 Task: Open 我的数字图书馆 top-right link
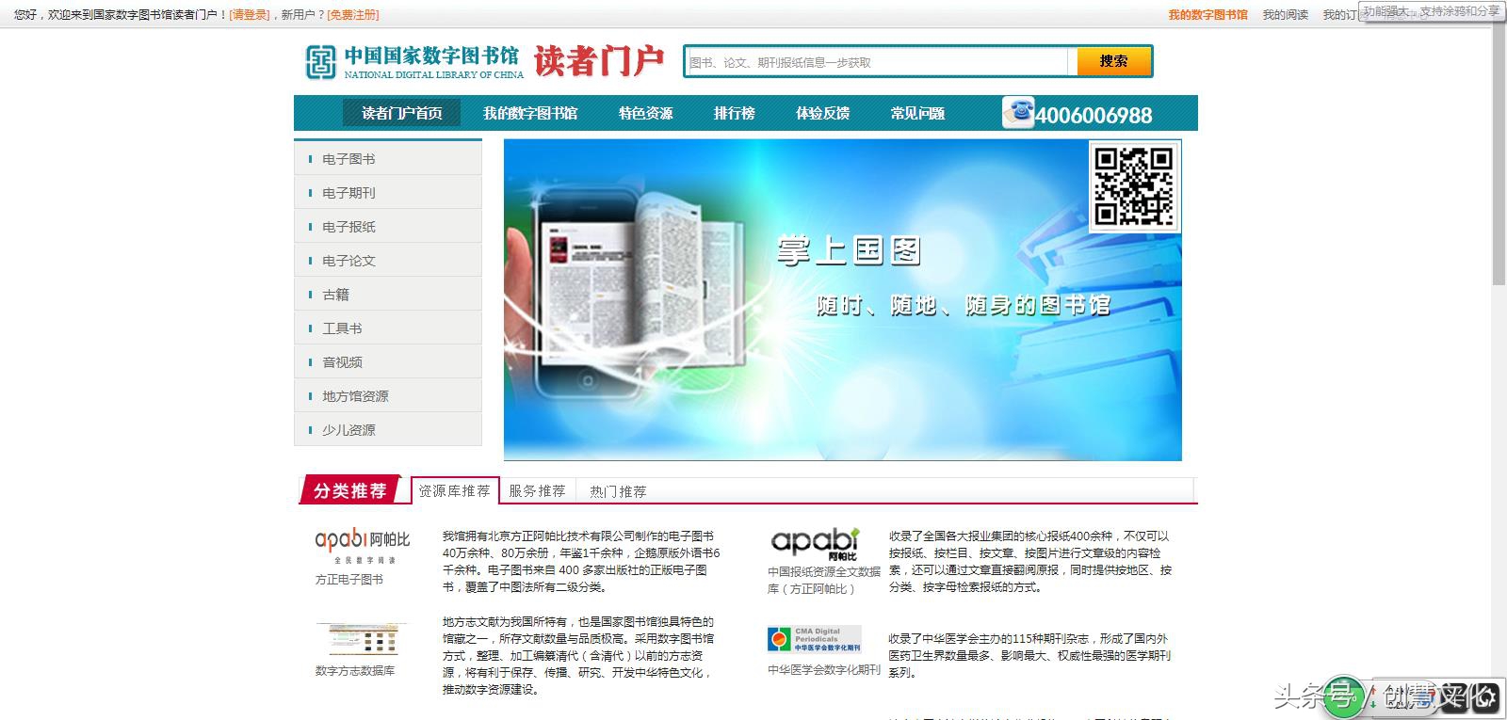[x=1207, y=14]
